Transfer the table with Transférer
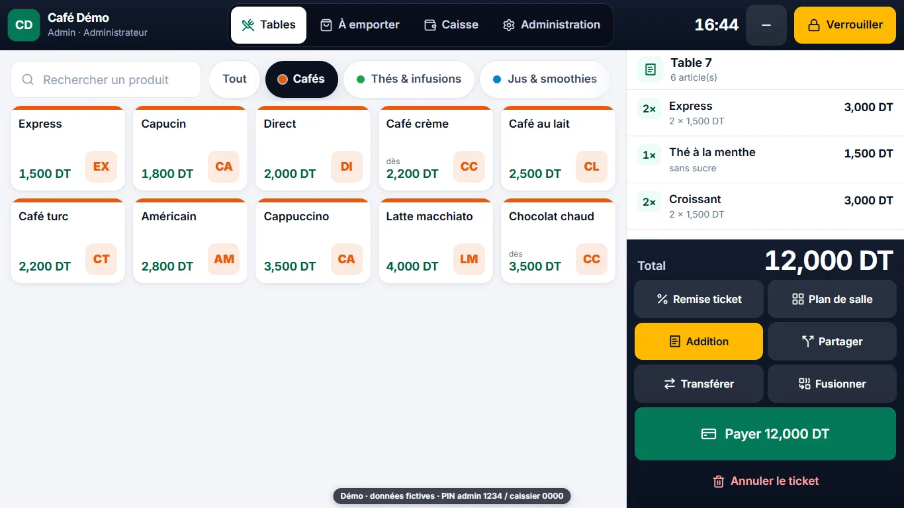The width and height of the screenshot is (904, 508). 699,384
